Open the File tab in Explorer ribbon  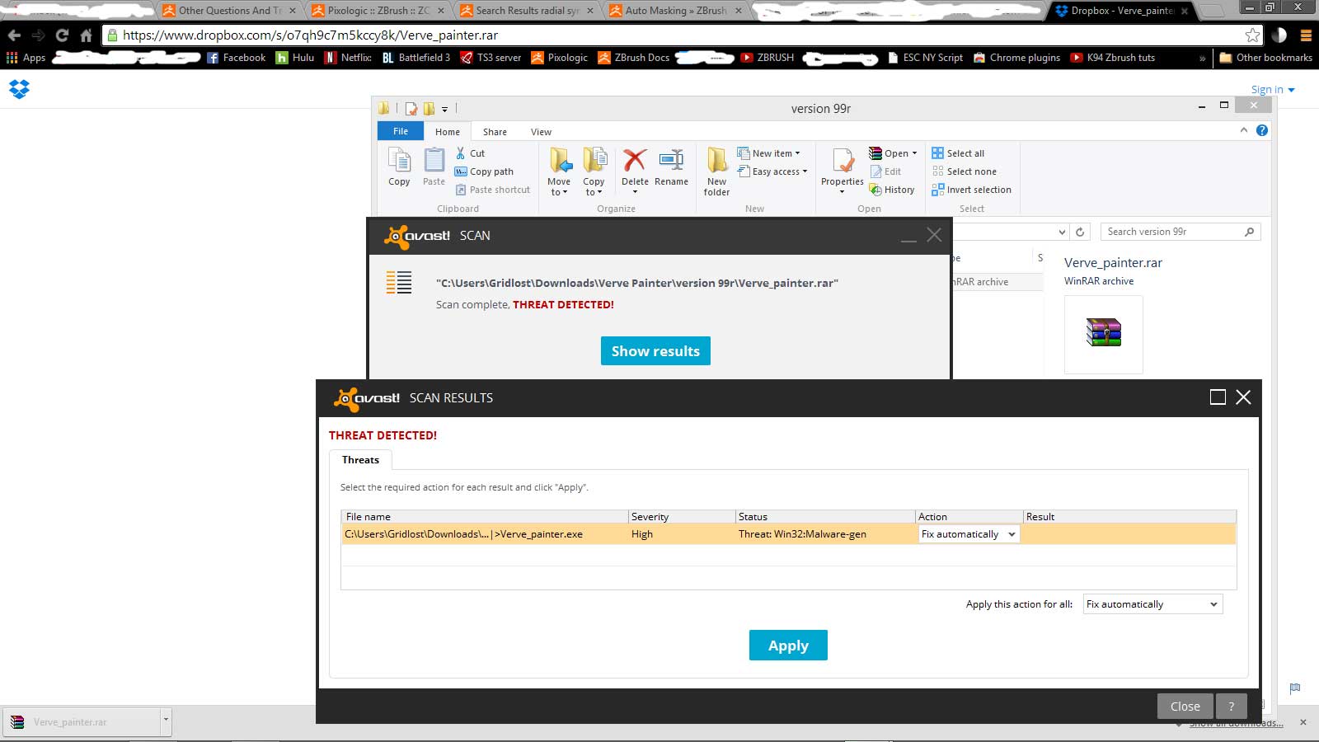point(401,131)
